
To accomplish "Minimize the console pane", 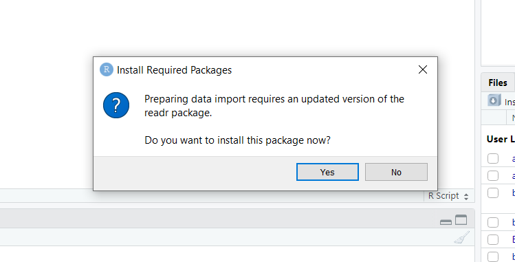I will [x=446, y=222].
